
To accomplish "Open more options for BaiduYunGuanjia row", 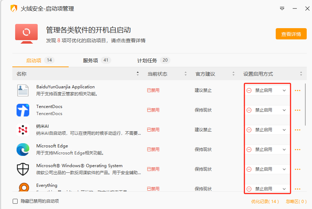I will pyautogui.click(x=298, y=90).
